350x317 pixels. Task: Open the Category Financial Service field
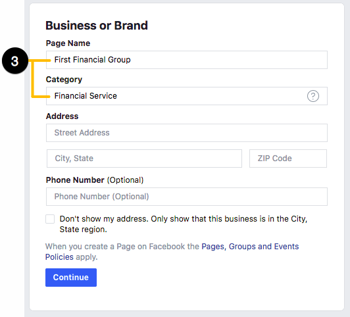187,96
